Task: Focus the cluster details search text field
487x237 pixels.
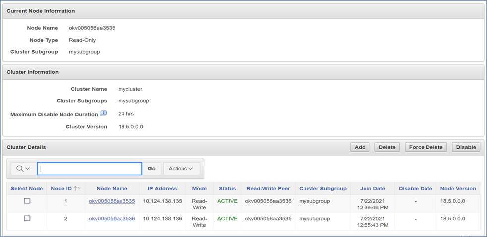Action: click(x=89, y=169)
